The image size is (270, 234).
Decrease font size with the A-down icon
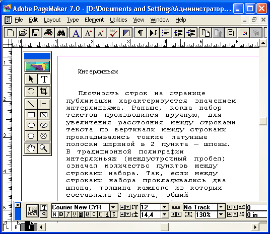(101, 33)
